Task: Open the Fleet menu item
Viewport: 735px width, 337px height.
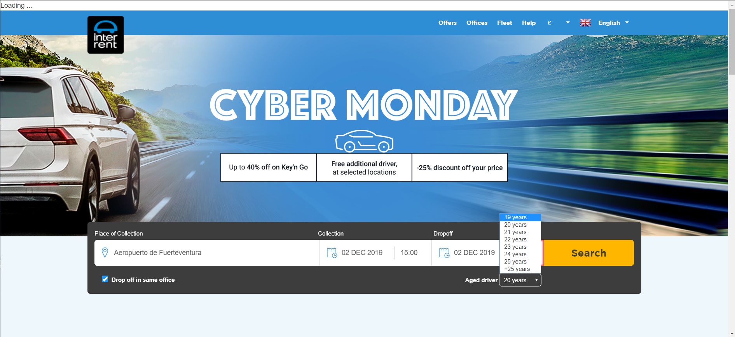Action: click(505, 23)
